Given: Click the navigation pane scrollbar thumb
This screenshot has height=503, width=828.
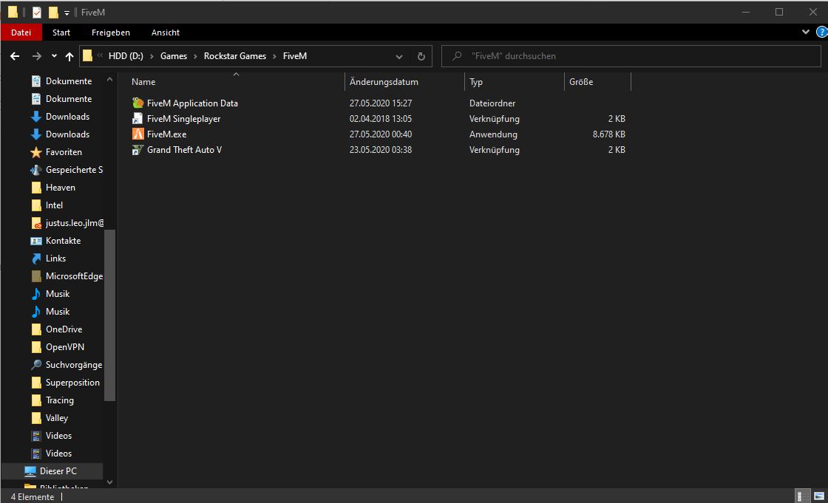Looking at the screenshot, I should coord(110,315).
